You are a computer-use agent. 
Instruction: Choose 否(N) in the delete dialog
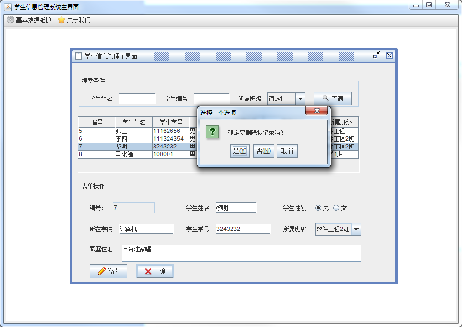click(x=264, y=151)
